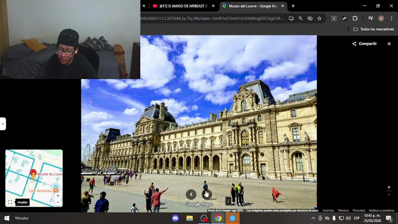Viewport: 398px width, 224px height.
Task: Click the crossed-out eye tracking protection icon
Action: 310,18
